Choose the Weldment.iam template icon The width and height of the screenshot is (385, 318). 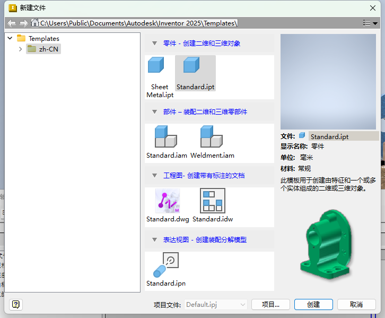pos(212,136)
